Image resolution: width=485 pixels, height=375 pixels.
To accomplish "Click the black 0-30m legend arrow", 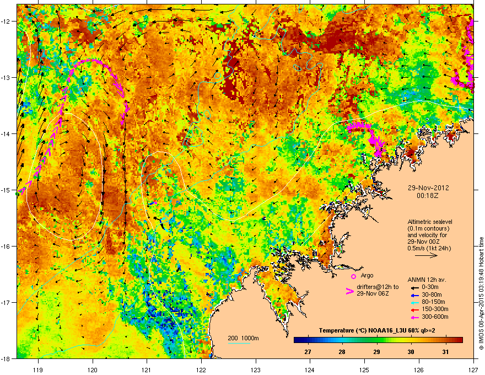I will [414, 287].
